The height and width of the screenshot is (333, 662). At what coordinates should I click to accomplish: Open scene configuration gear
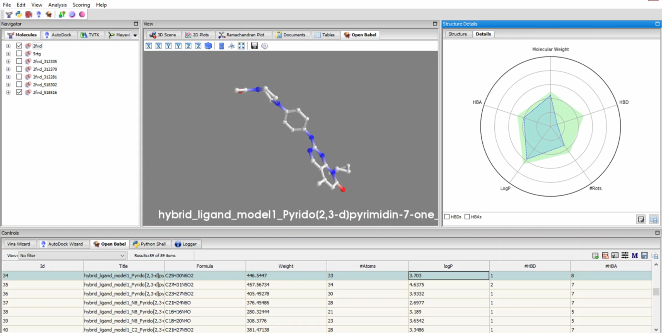(x=264, y=46)
